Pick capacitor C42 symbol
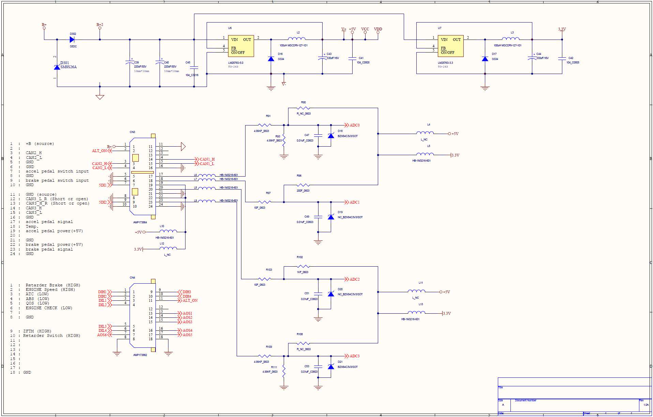 [x=562, y=59]
